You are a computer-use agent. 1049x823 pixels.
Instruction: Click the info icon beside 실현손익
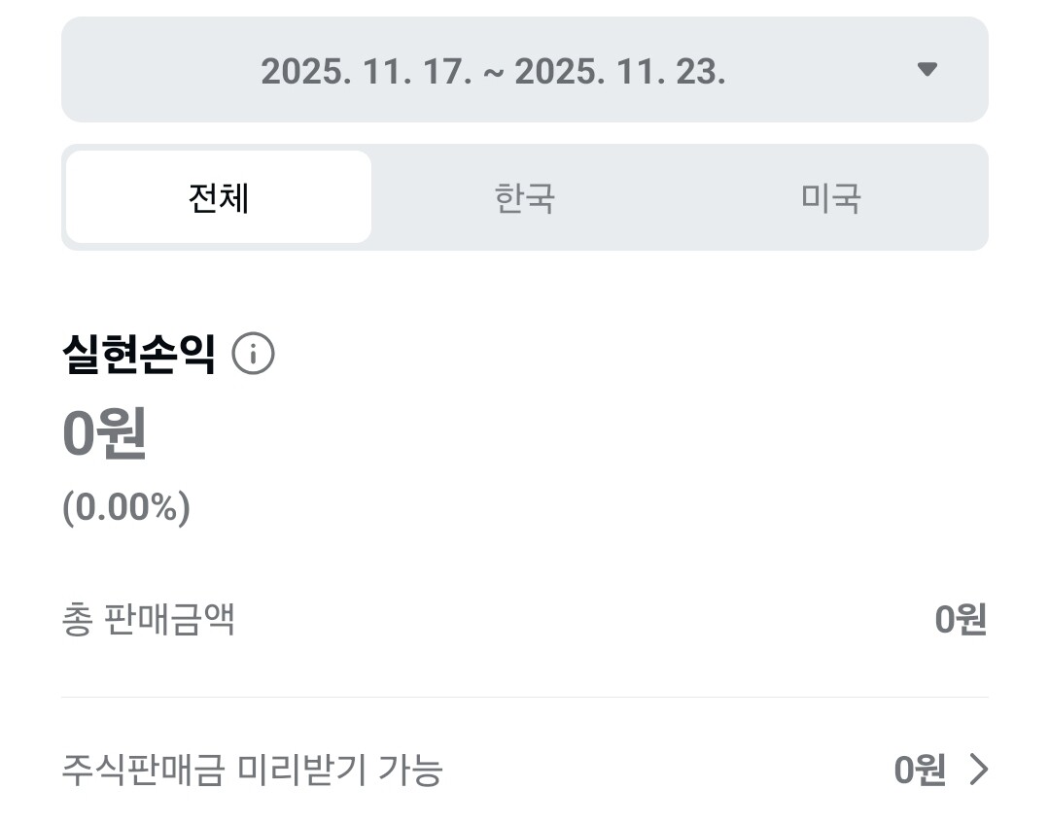pos(253,355)
